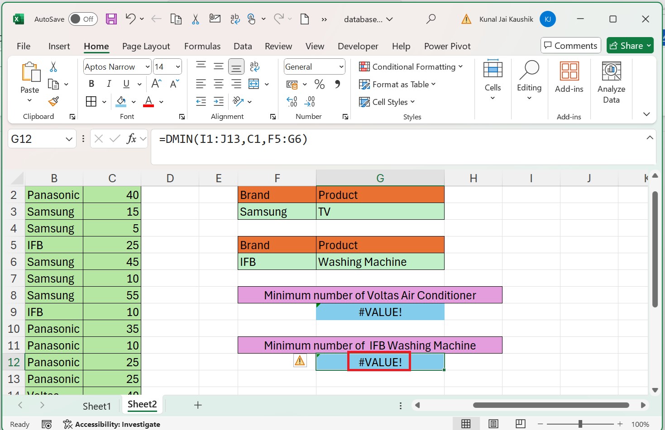This screenshot has height=430, width=665.
Task: Apply Comma Style number format
Action: click(x=337, y=84)
